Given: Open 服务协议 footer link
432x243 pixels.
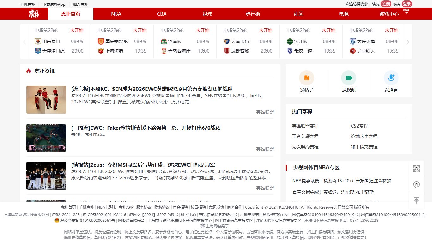Looking at the screenshot, I should pos(144,207).
